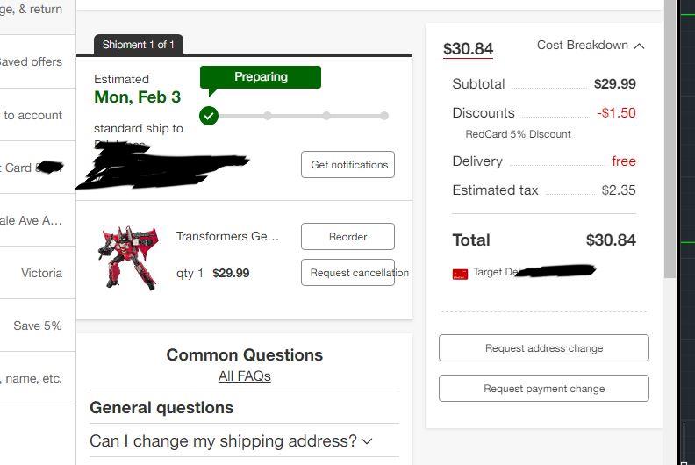Screen dimensions: 695x465
Task: Select the Save 5% sidebar item
Action: (38, 325)
